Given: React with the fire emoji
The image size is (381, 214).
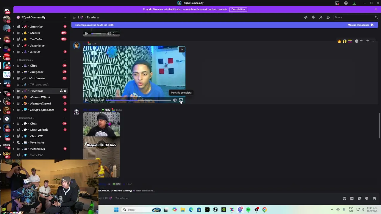Looking at the screenshot, I should (339, 41).
